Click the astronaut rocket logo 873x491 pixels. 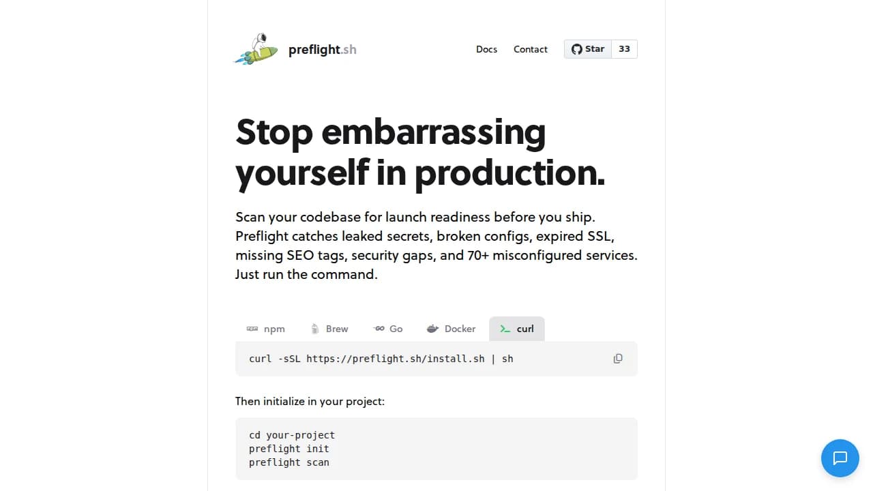[256, 49]
